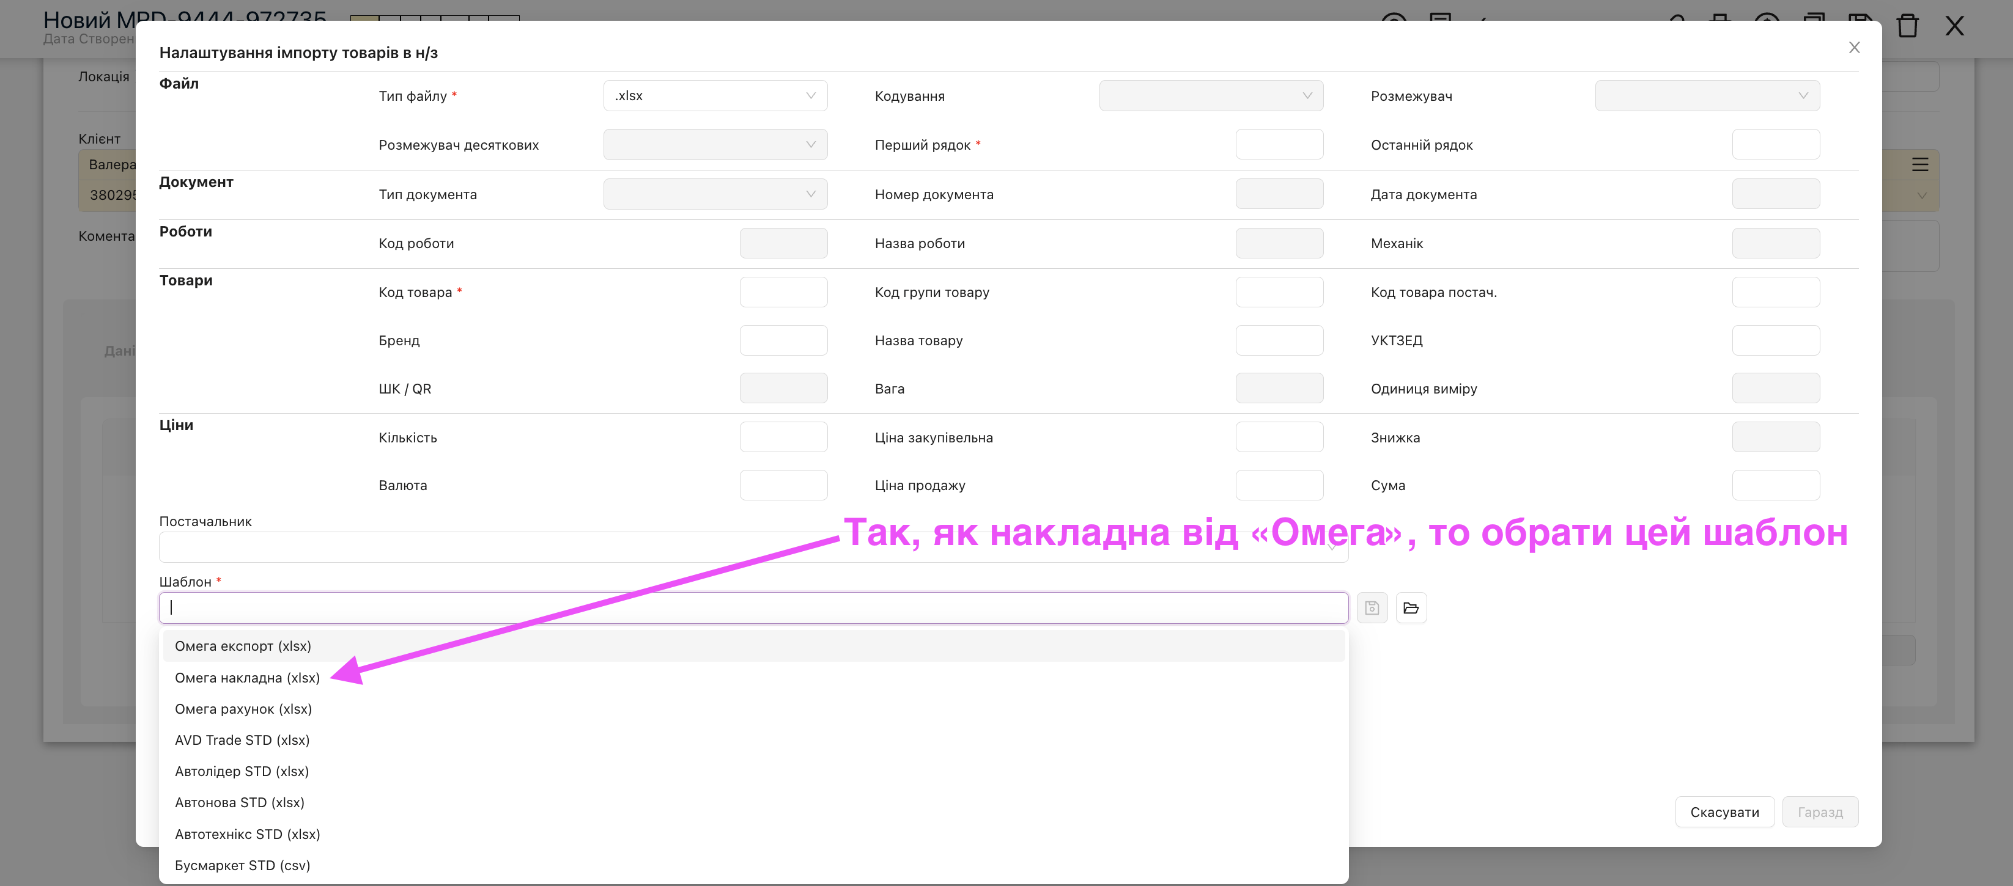Choose Омега експорт (xlsx) from list
2013x886 pixels.
tap(243, 646)
